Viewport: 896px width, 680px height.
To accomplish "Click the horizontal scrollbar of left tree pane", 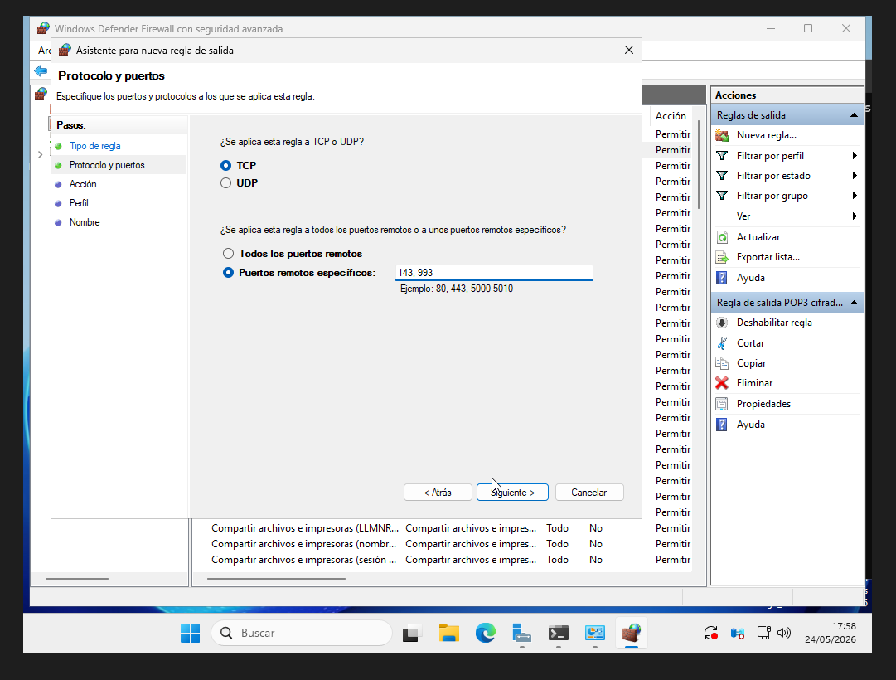I will point(76,579).
